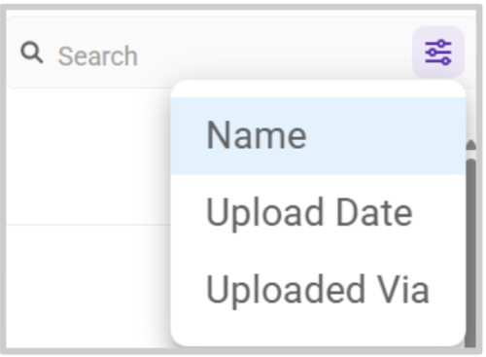Image resolution: width=486 pixels, height=357 pixels.
Task: Close the dropdown via the filter button
Action: tap(438, 53)
